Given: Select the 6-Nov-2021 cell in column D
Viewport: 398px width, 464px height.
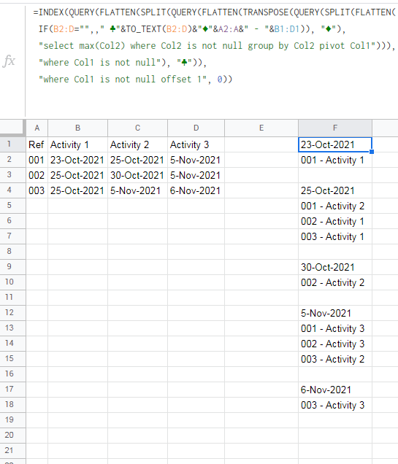Looking at the screenshot, I should 196,190.
